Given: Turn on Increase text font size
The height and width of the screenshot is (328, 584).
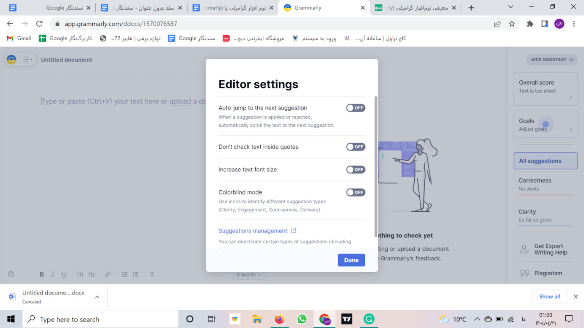Looking at the screenshot, I should click(355, 169).
